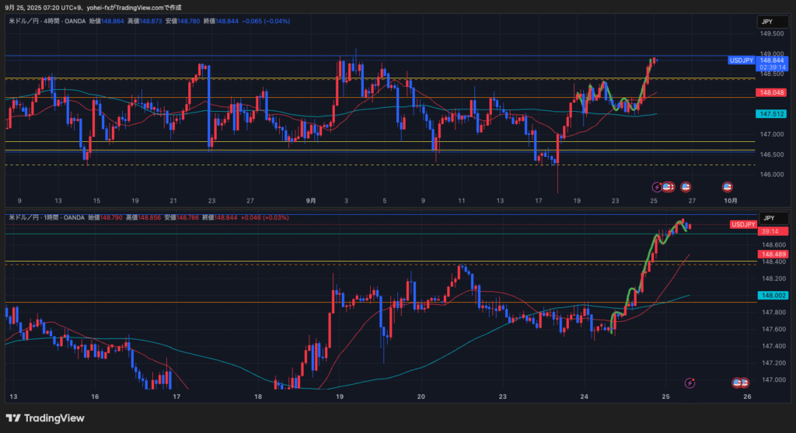This screenshot has height=433, width=796.
Task: Click the US flag event icon below the 27 date on the 4-hour chart
Action: [686, 186]
